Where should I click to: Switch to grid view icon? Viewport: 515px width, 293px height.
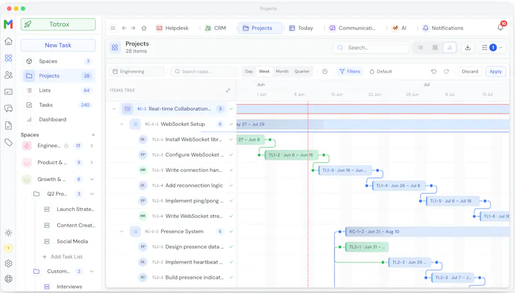point(435,48)
